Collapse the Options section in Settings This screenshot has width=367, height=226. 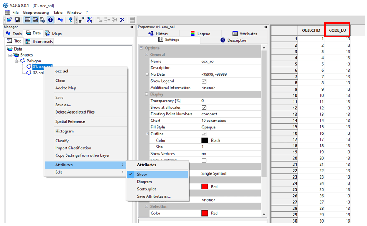click(x=141, y=48)
